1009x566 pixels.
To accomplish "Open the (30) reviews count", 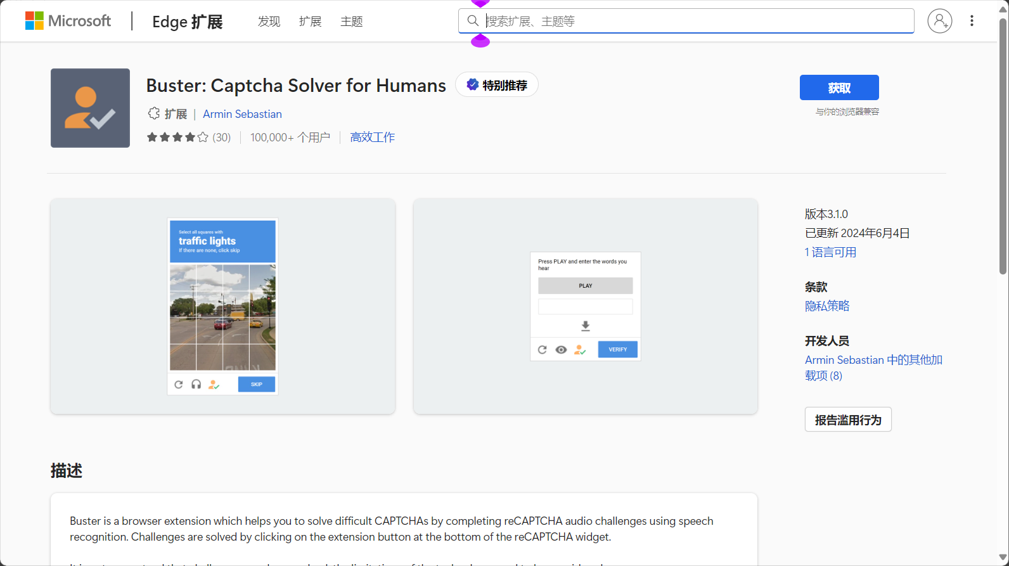I will tap(221, 138).
